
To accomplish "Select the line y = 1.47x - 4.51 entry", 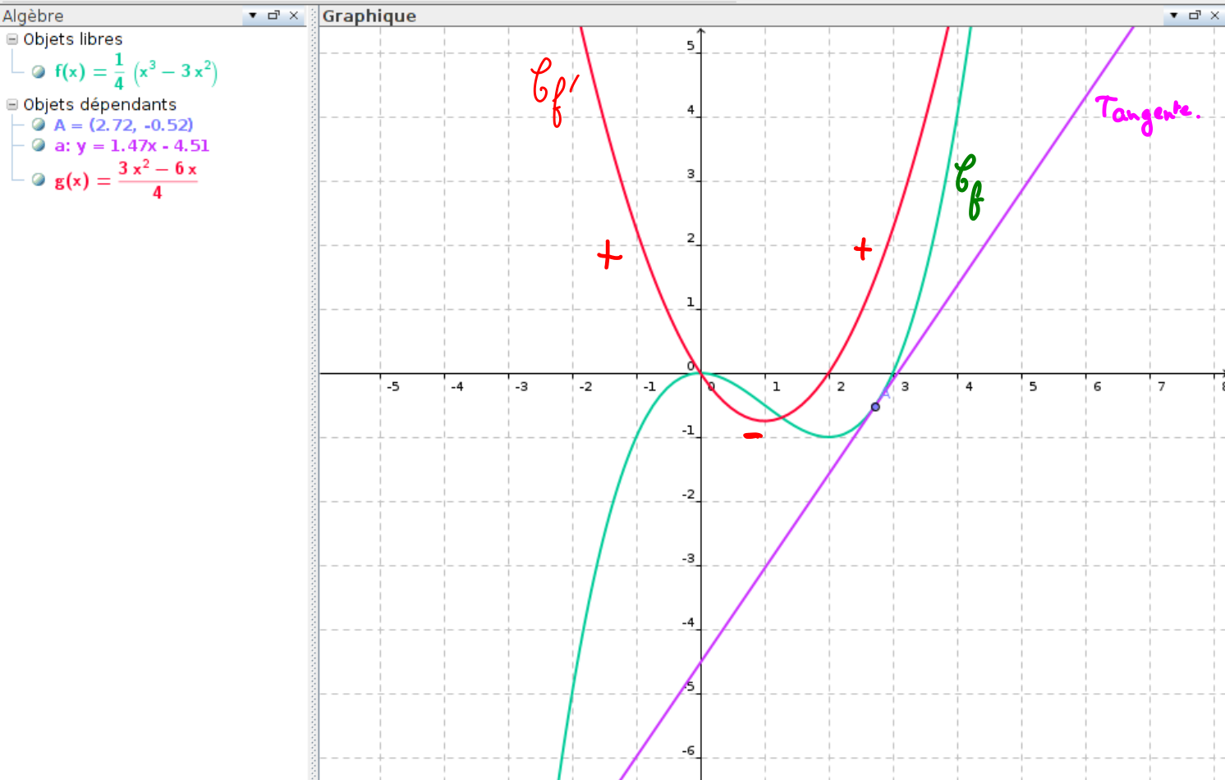I will pos(131,146).
